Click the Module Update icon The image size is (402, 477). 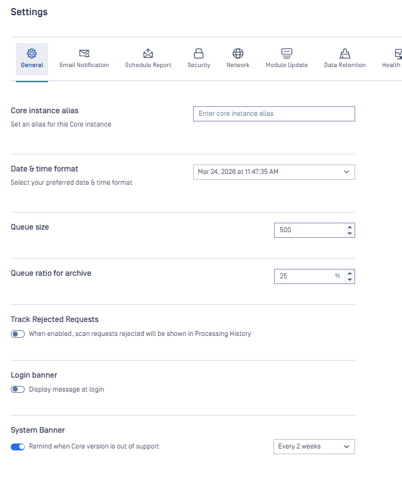coord(287,53)
